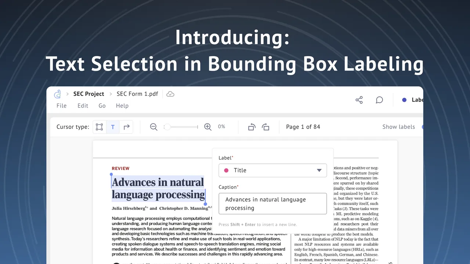The height and width of the screenshot is (264, 470).
Task: Open the Help menu
Action: [x=122, y=106]
